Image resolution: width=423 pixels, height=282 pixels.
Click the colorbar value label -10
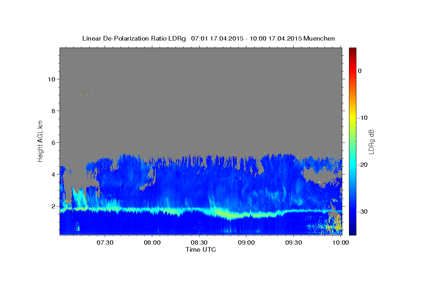pyautogui.click(x=363, y=118)
